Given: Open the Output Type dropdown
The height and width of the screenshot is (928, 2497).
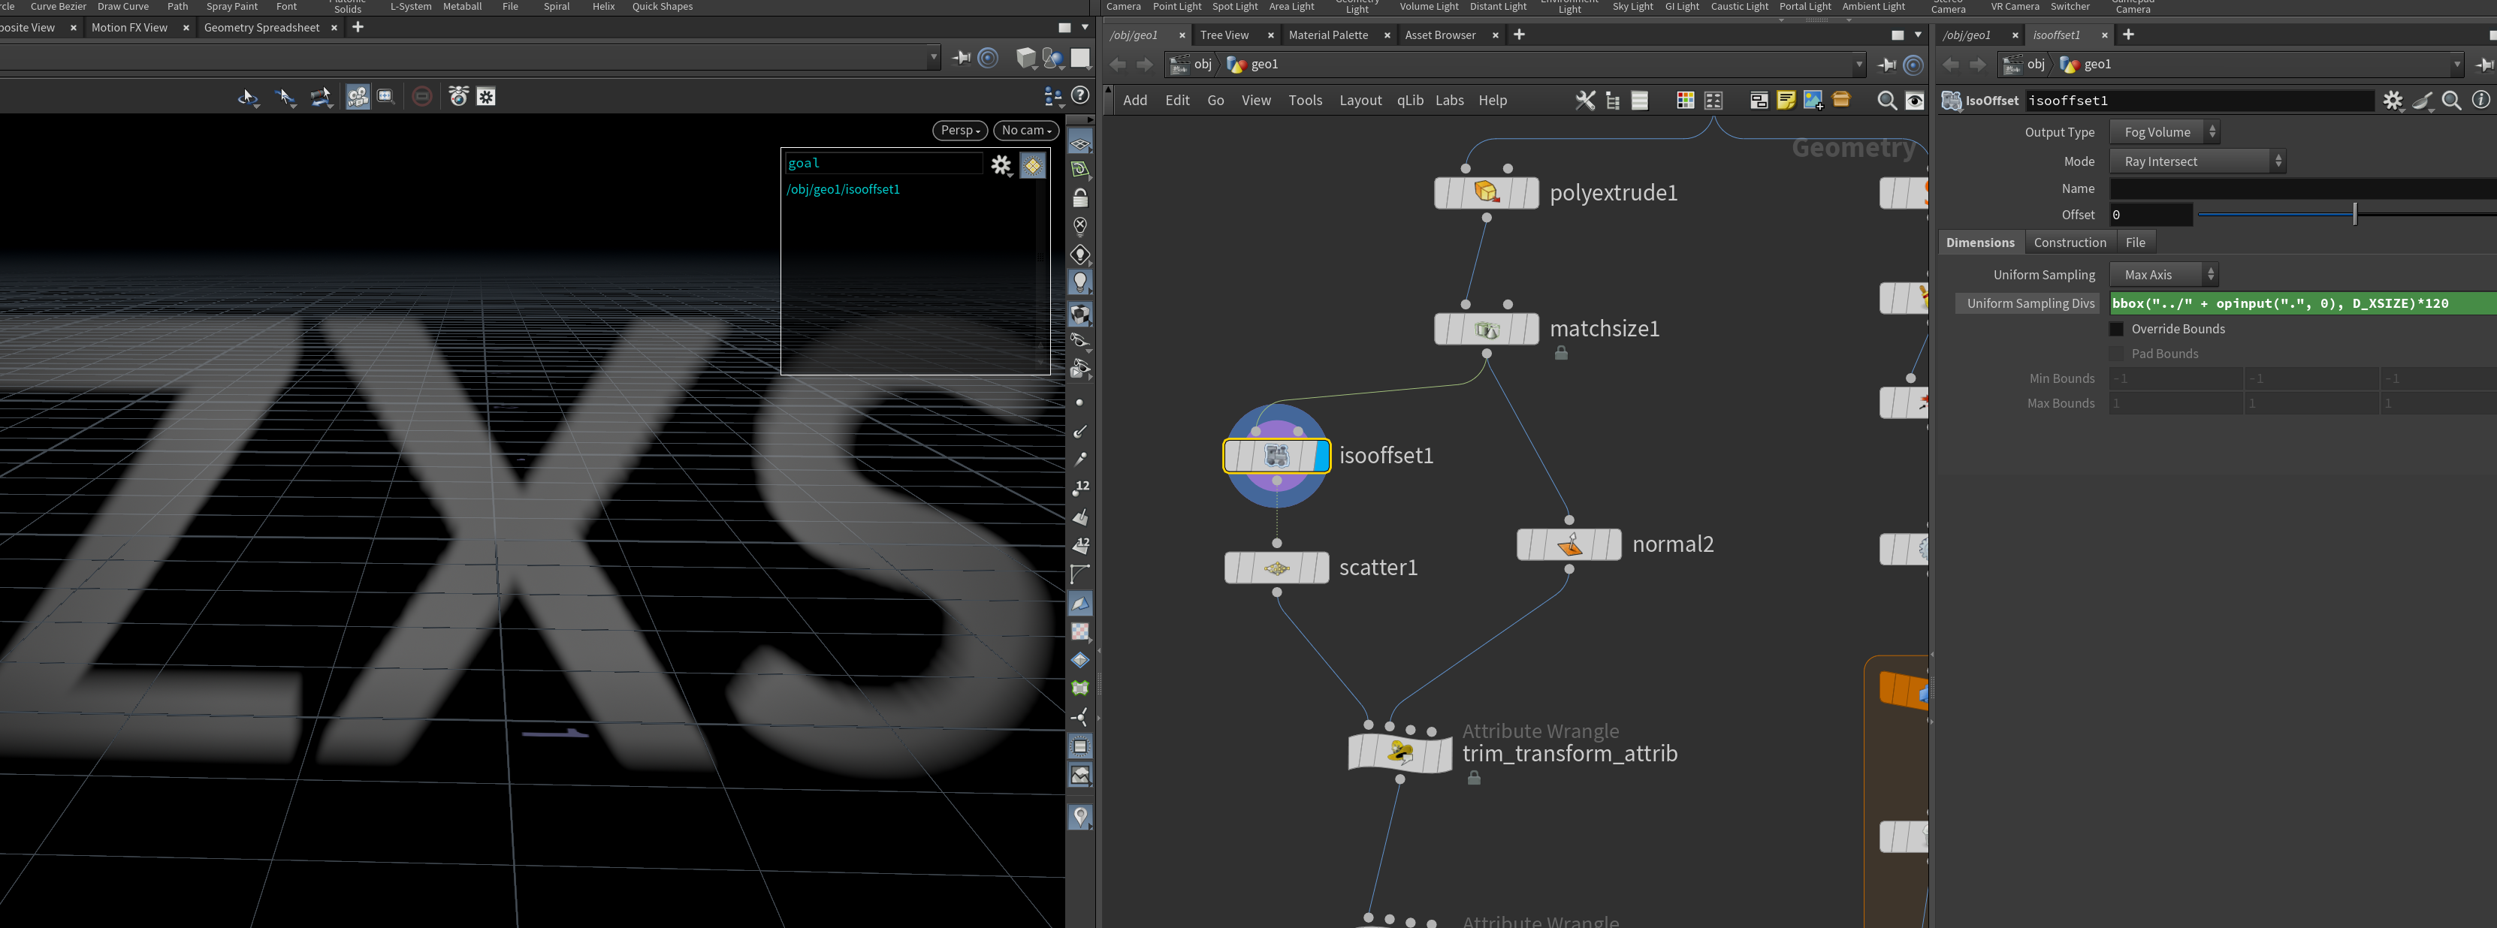Looking at the screenshot, I should 2163,131.
